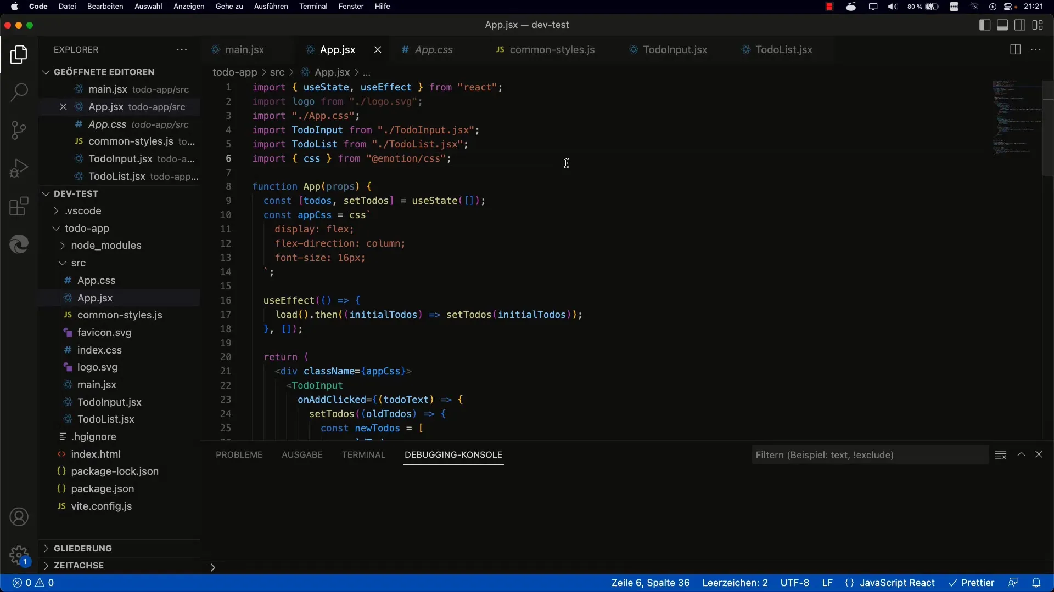
Task: Select indentation Leerzeichen: 2
Action: coord(735,583)
